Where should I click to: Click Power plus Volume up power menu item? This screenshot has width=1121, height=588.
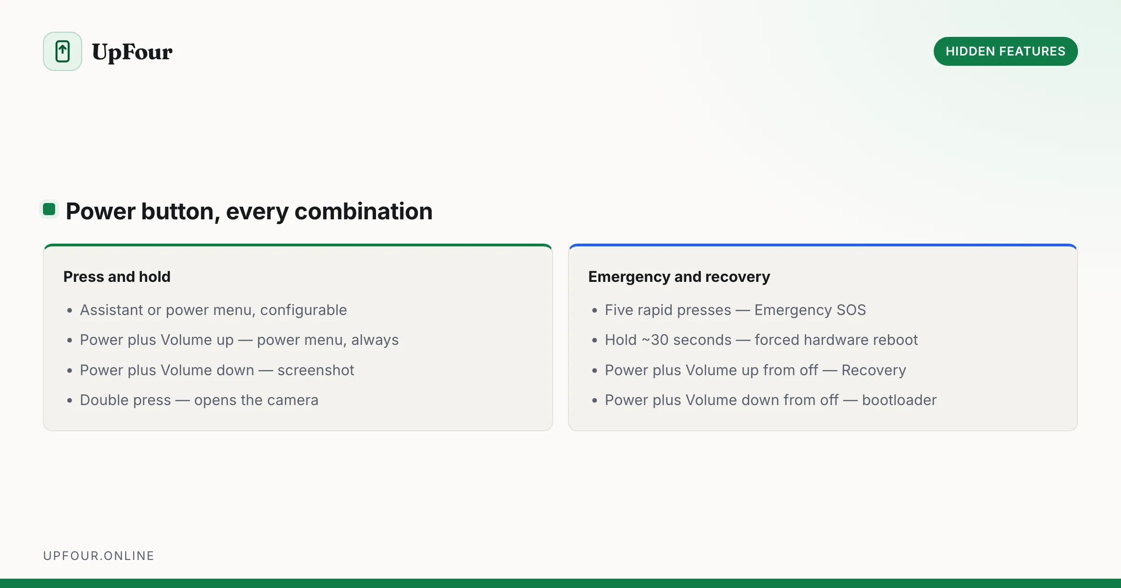239,340
